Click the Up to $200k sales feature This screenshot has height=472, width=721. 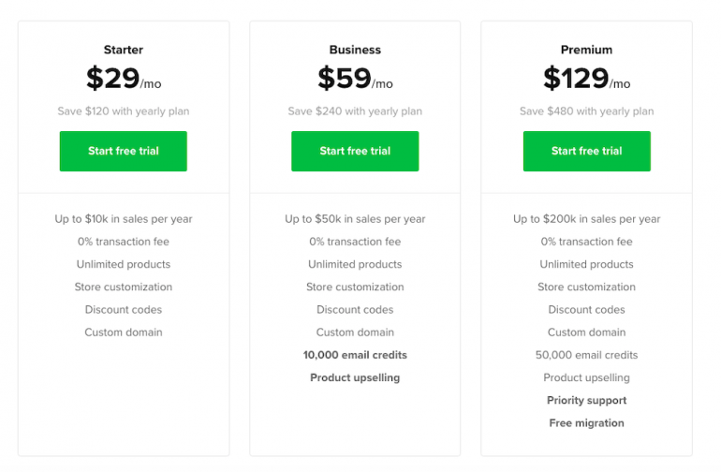click(586, 219)
